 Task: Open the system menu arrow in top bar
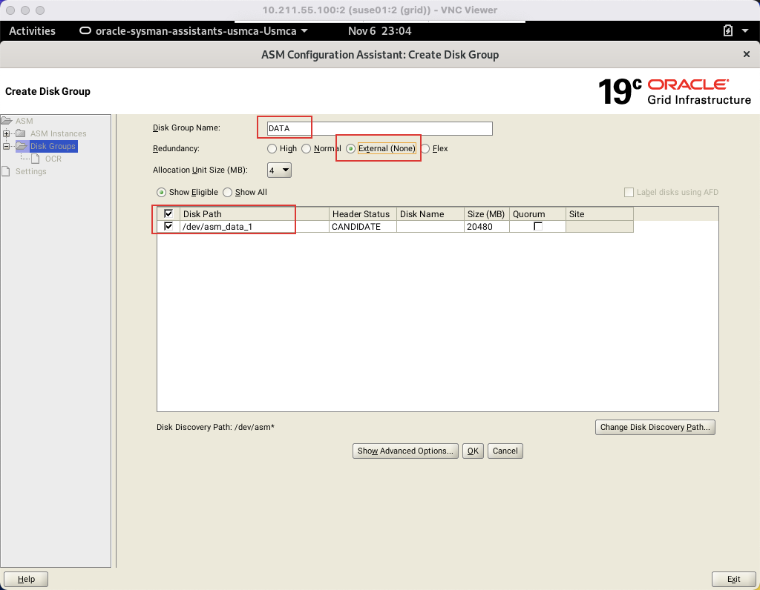click(745, 30)
